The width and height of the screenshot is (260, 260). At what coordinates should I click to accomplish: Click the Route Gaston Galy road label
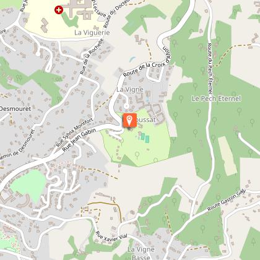point(227,200)
